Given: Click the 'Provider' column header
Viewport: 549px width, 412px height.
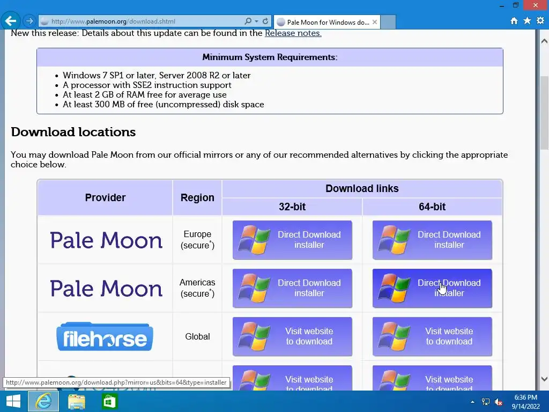Looking at the screenshot, I should pos(105,197).
